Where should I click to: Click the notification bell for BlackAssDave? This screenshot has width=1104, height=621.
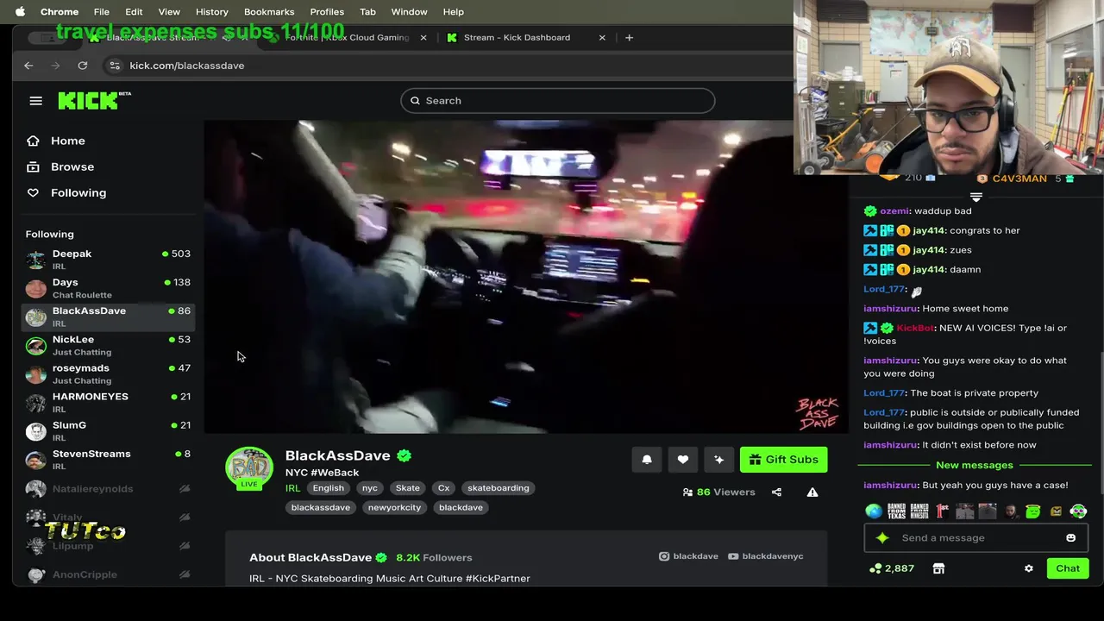[x=647, y=460]
